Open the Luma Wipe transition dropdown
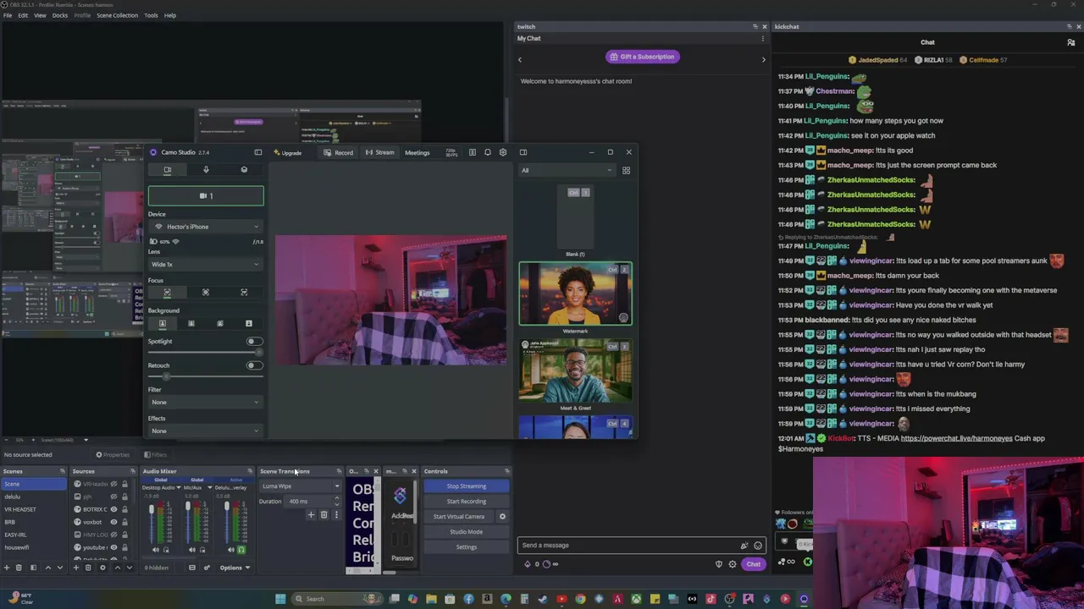Image resolution: width=1084 pixels, height=609 pixels. click(300, 486)
